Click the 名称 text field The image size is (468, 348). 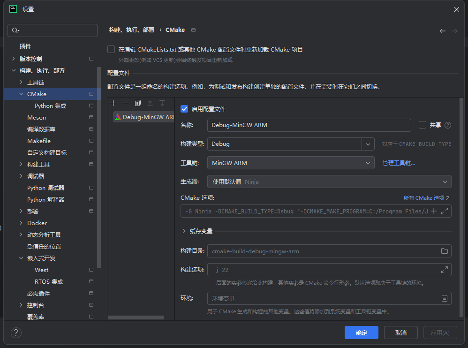[x=309, y=125]
